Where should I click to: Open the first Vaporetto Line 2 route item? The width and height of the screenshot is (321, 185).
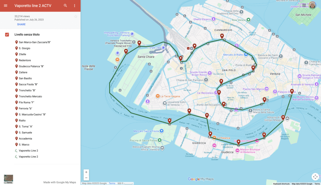[x=28, y=151]
